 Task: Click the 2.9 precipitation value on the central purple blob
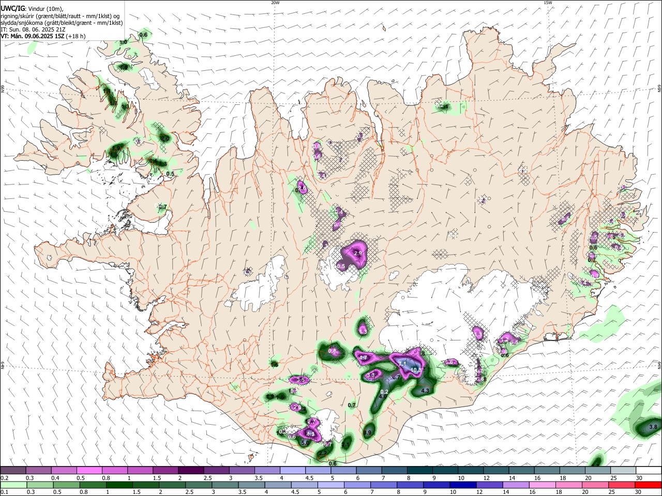point(358,253)
